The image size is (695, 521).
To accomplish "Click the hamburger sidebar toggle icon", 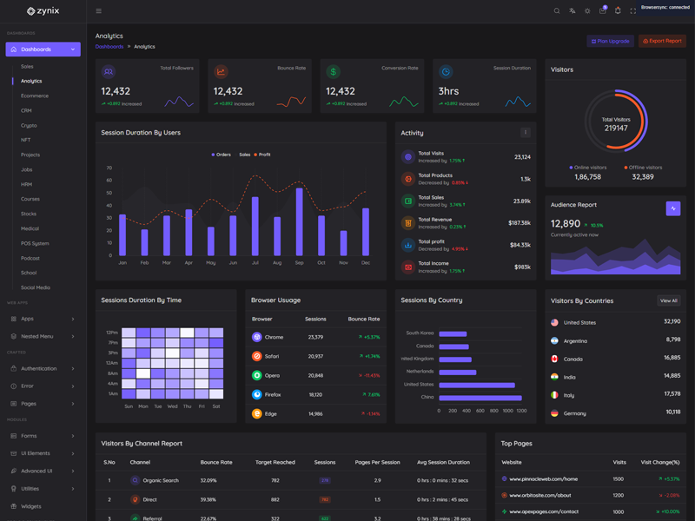I will click(98, 11).
